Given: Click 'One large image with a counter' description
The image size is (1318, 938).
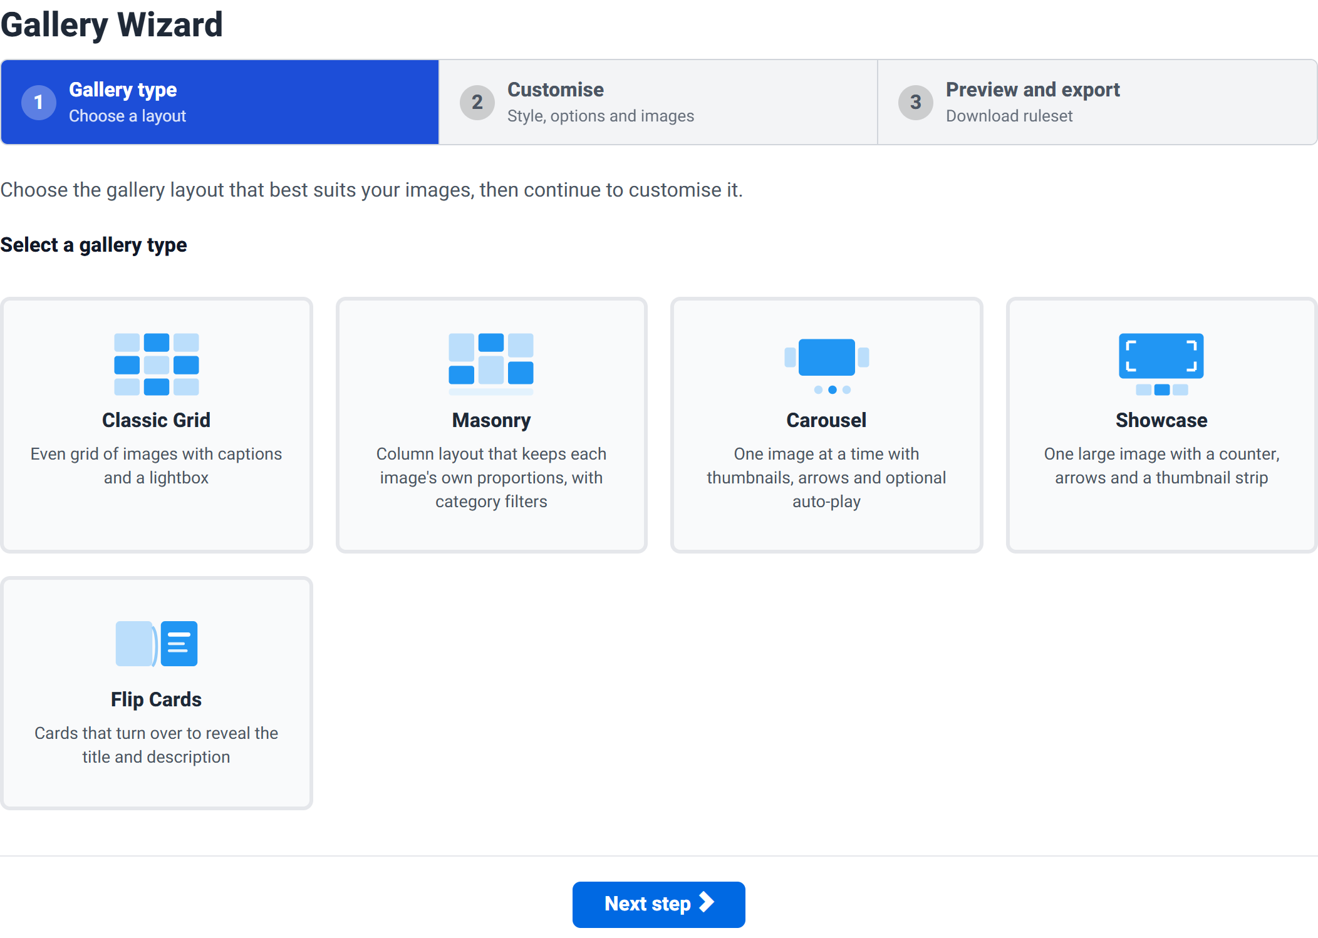Looking at the screenshot, I should [x=1161, y=466].
